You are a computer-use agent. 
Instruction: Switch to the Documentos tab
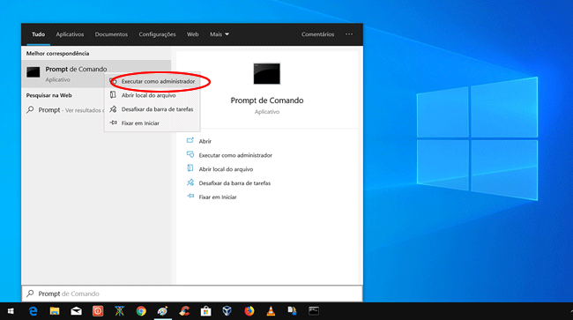tap(111, 34)
